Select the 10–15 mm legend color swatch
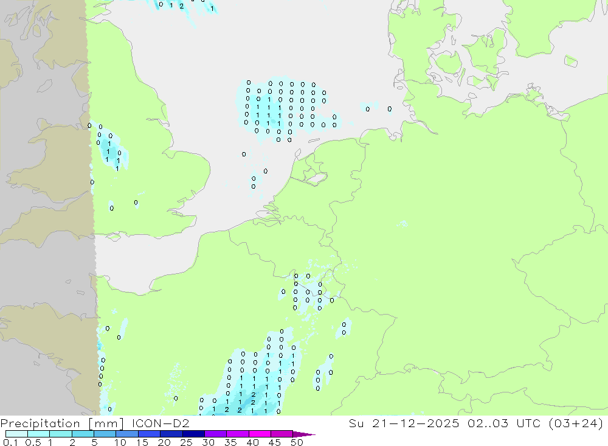Viewport: 608px width, 446px height. [127, 434]
